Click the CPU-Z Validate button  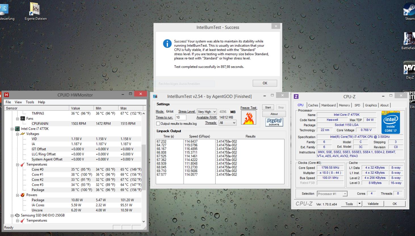point(373,204)
